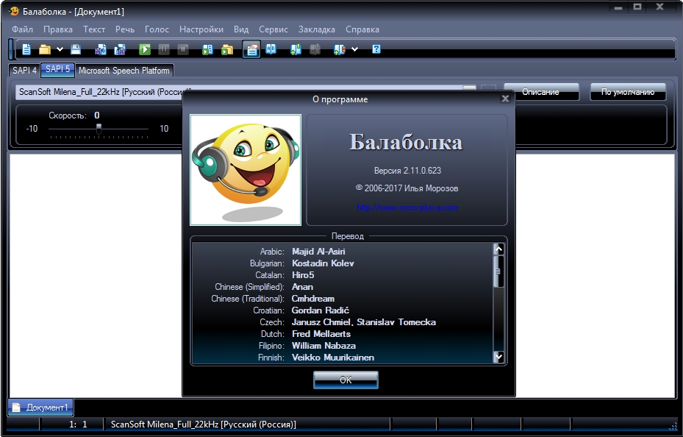Open the Правка menu
683x437 pixels.
(58, 29)
